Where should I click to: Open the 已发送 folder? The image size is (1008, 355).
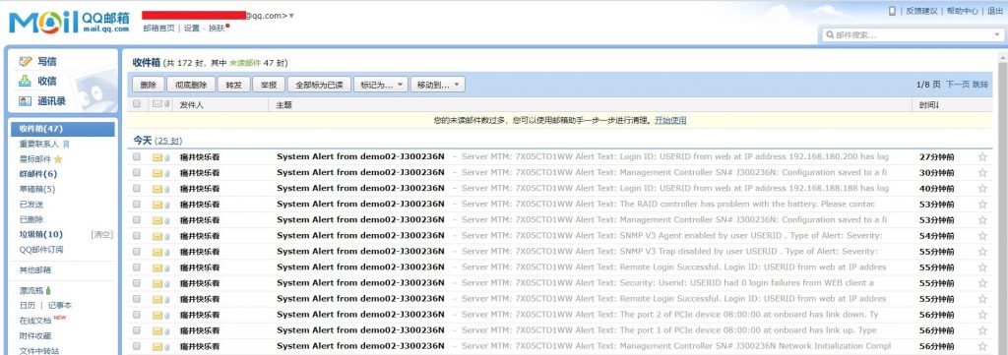(x=31, y=205)
